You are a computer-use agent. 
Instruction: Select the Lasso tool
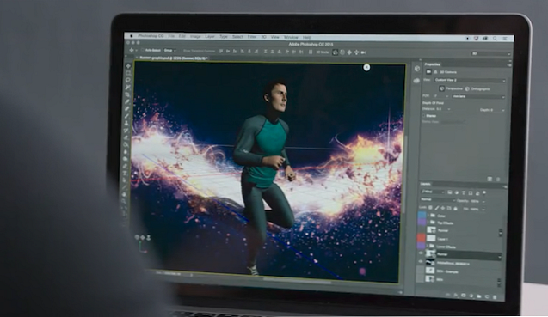point(128,80)
